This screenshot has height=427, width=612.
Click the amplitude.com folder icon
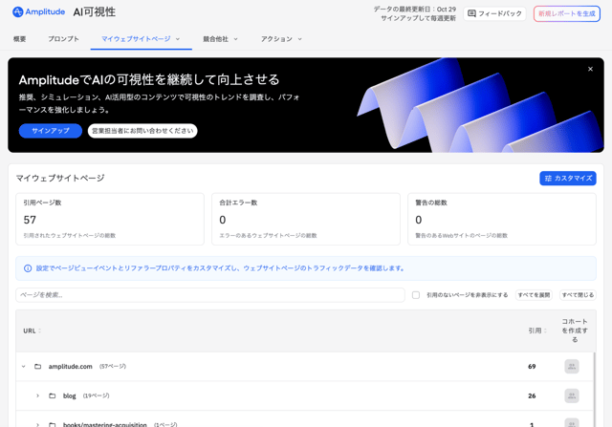click(x=37, y=367)
